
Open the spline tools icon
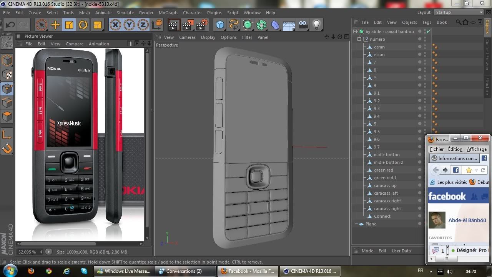pyautogui.click(x=234, y=25)
